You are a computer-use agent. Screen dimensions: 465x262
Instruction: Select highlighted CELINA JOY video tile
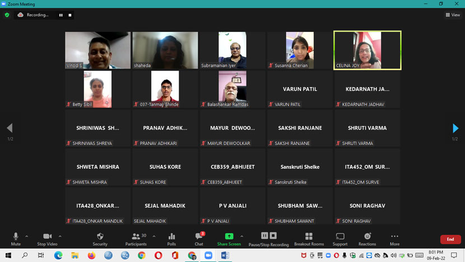point(368,50)
